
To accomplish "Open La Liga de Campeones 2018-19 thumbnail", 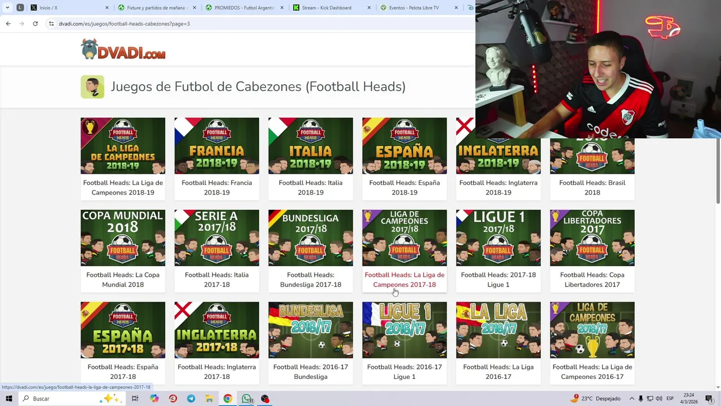I will tap(123, 145).
